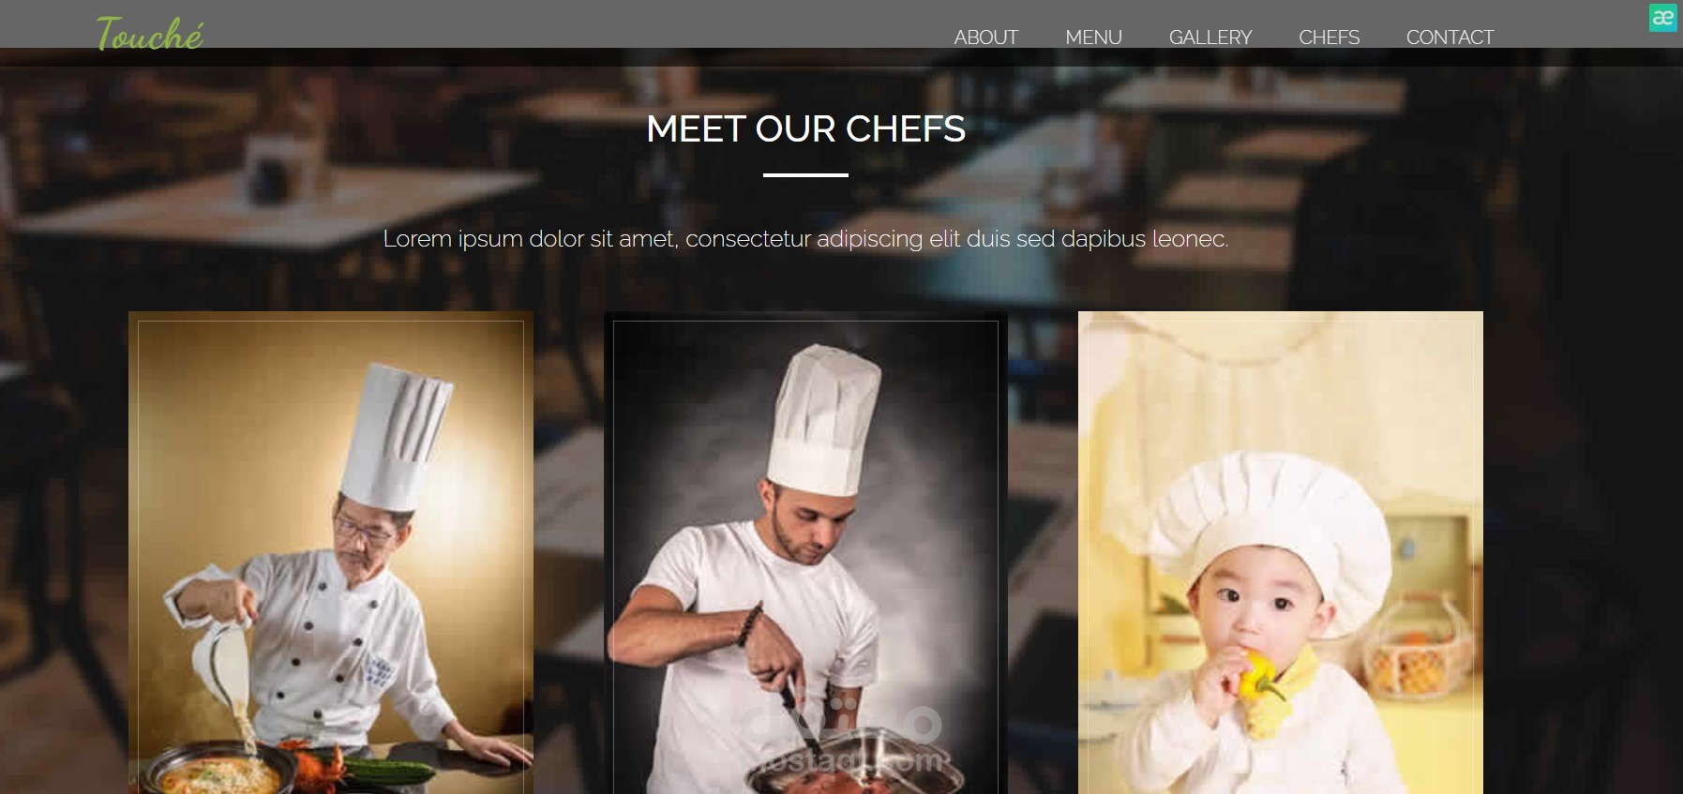1683x794 pixels.
Task: Click the steel pan in the middle chef photo
Action: [858, 764]
